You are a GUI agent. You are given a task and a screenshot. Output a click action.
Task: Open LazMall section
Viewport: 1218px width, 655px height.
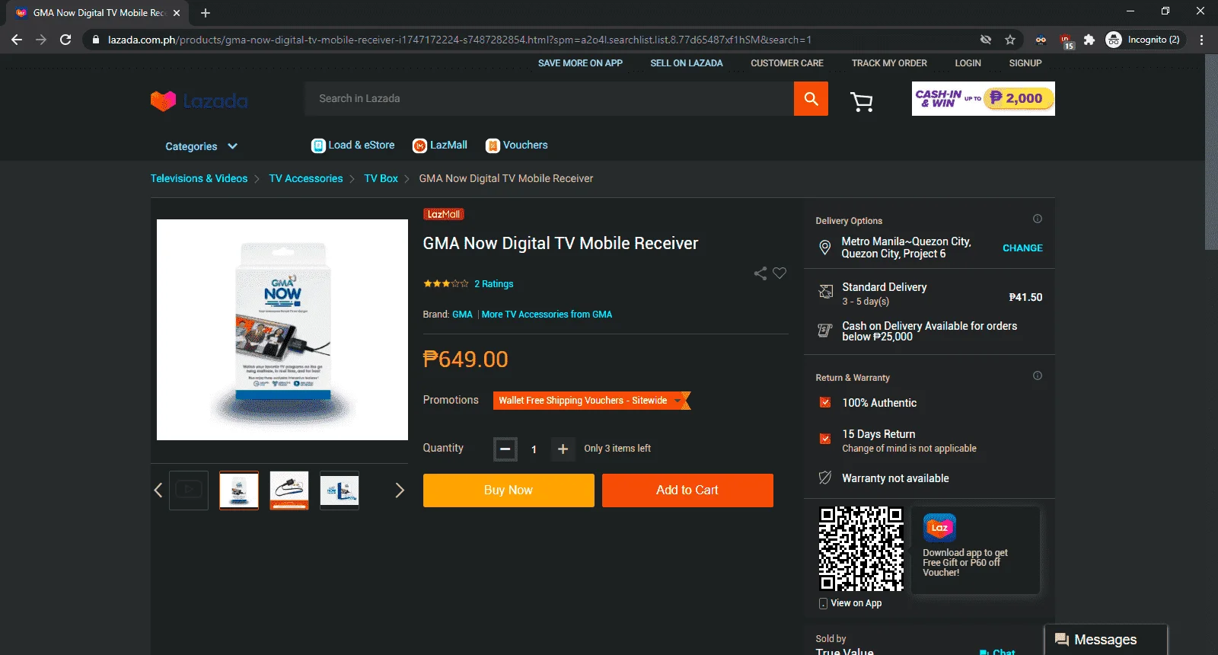pos(440,145)
